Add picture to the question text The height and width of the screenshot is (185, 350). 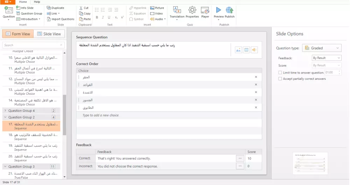coord(238,50)
